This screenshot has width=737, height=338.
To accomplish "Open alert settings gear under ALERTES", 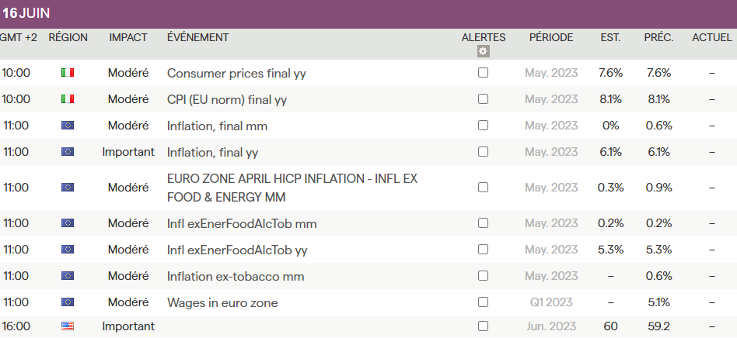I will point(483,51).
